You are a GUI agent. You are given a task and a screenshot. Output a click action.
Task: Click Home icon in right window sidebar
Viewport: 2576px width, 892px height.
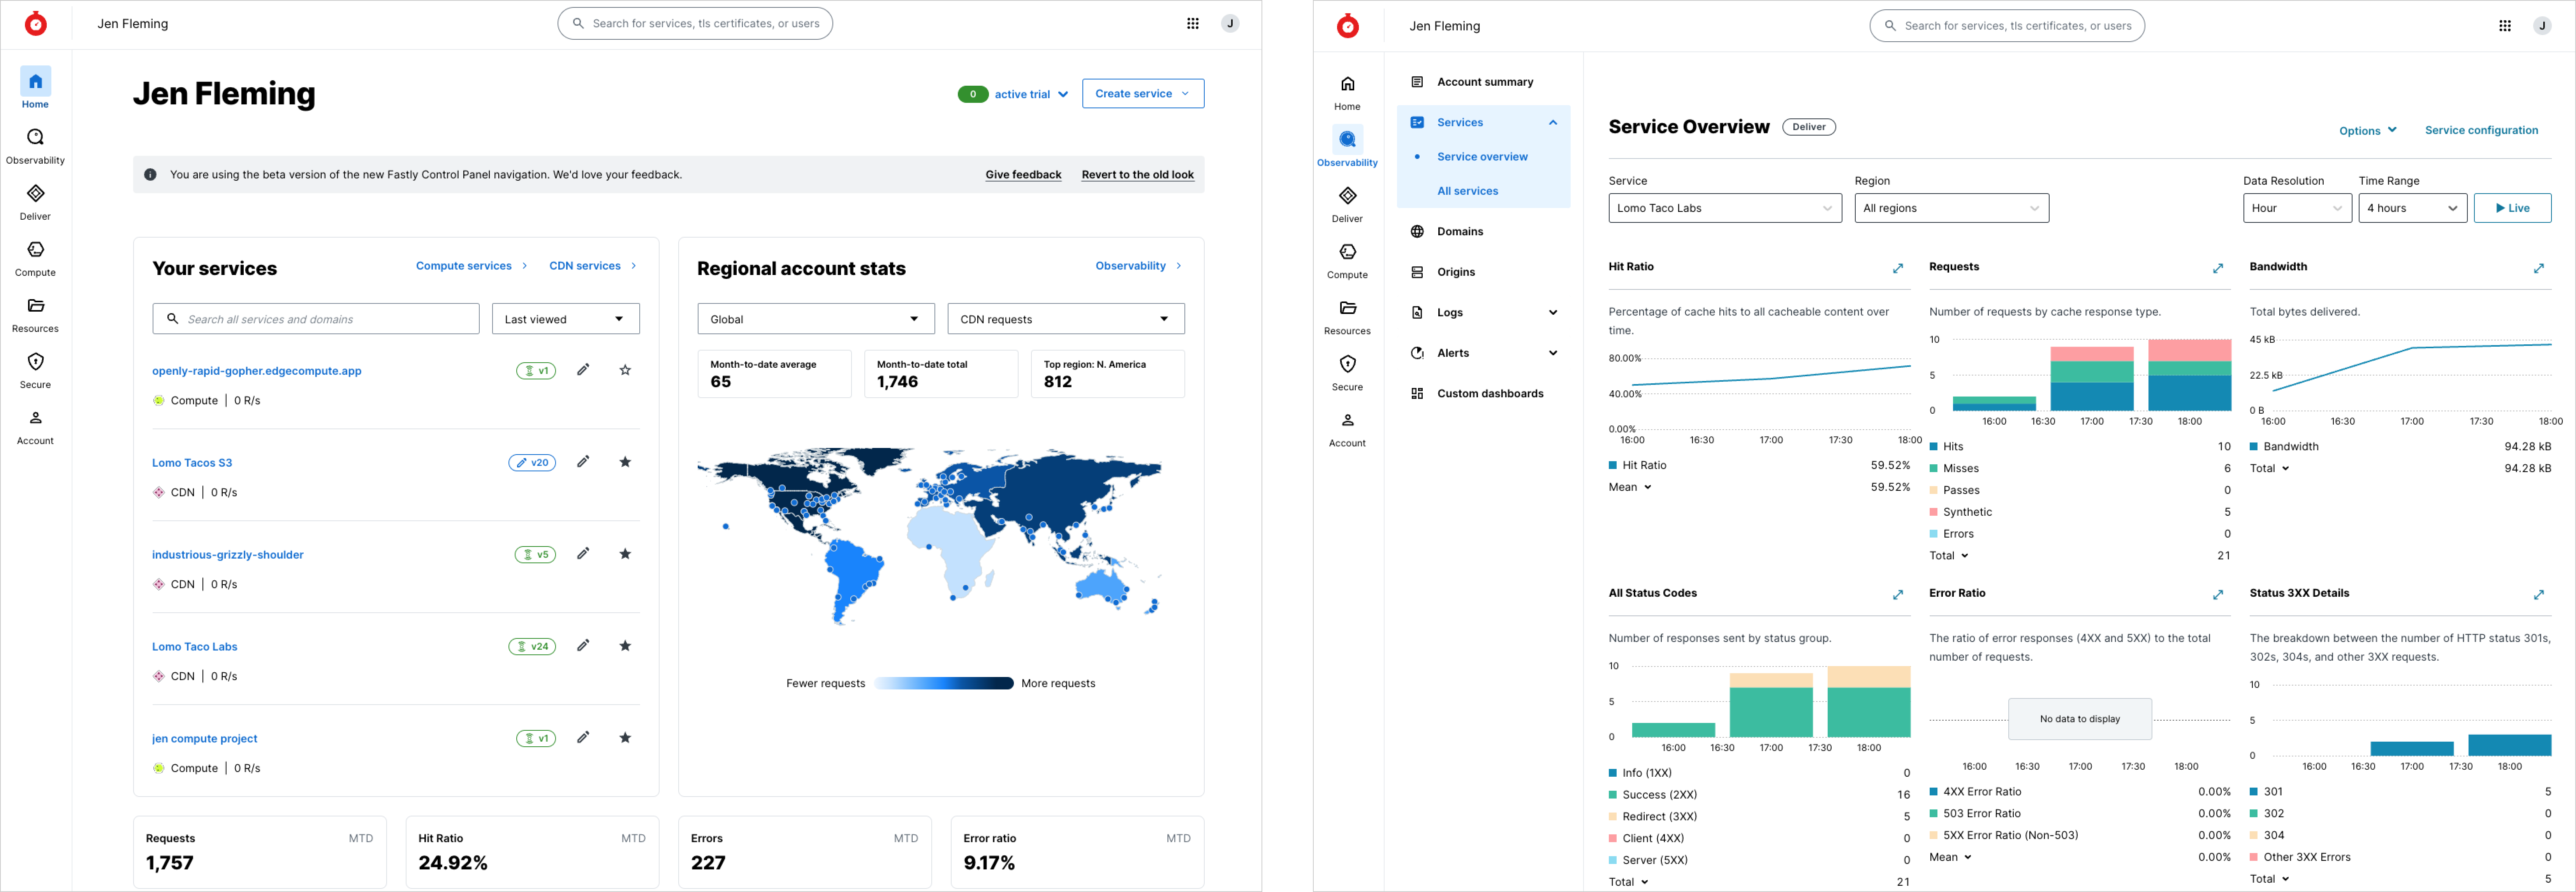(x=1347, y=84)
